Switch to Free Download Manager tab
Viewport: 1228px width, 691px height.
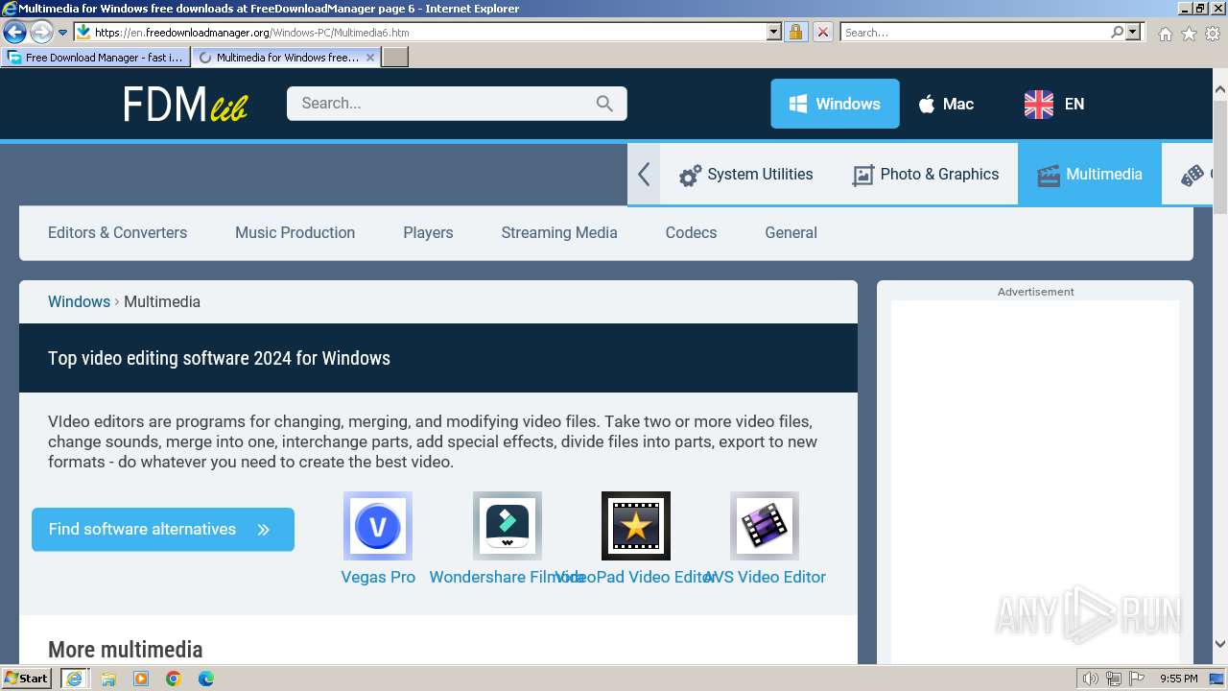click(x=94, y=58)
